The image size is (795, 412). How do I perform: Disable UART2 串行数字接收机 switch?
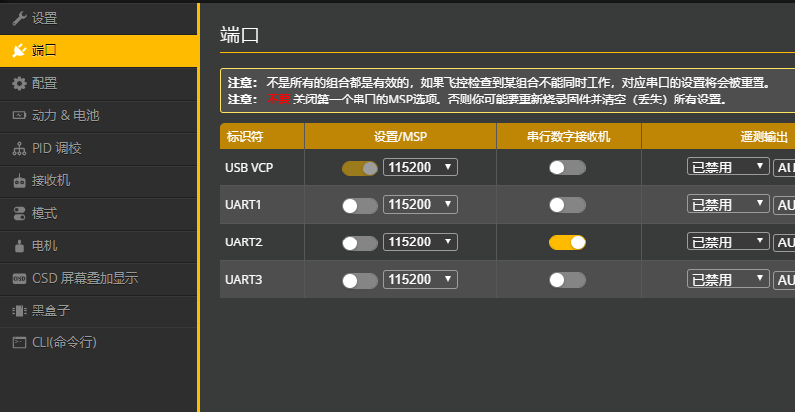[x=567, y=241]
